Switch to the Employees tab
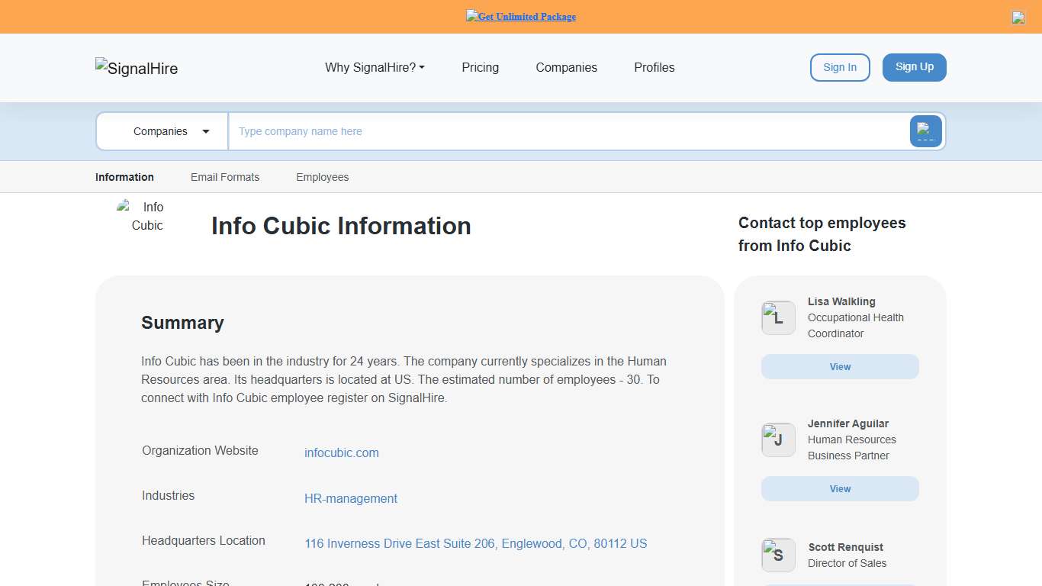 pyautogui.click(x=322, y=177)
